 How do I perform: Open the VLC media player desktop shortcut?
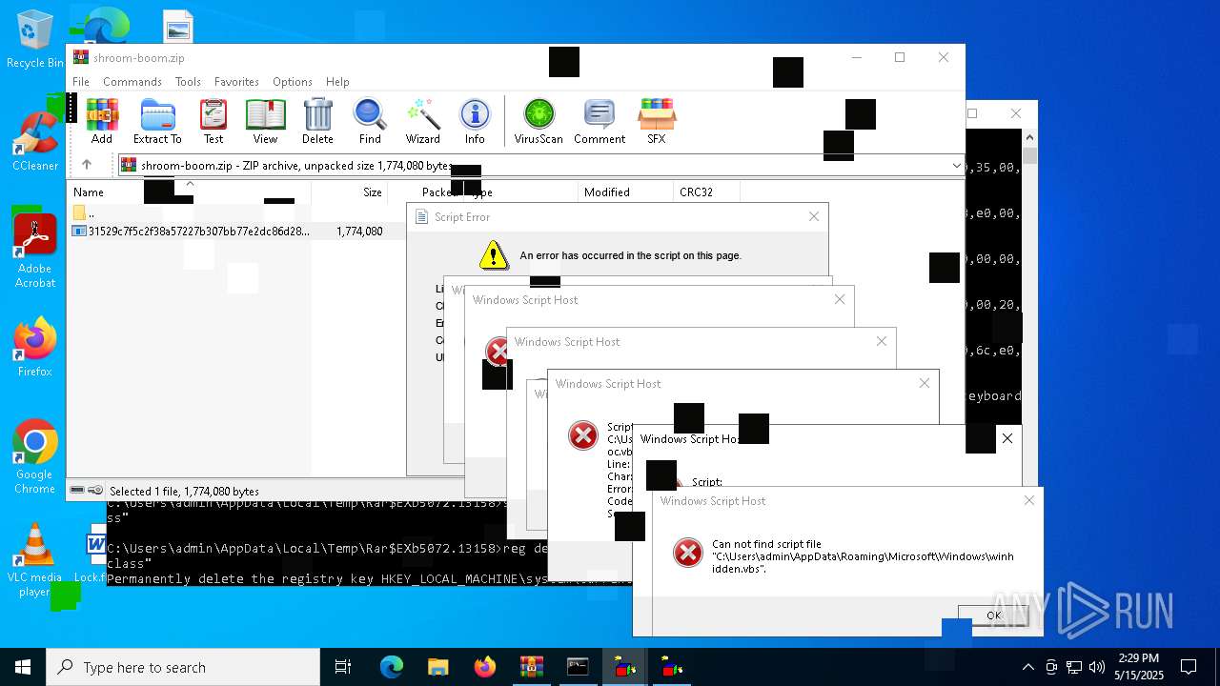(34, 560)
